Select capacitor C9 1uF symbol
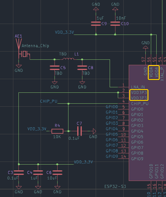 96,24
